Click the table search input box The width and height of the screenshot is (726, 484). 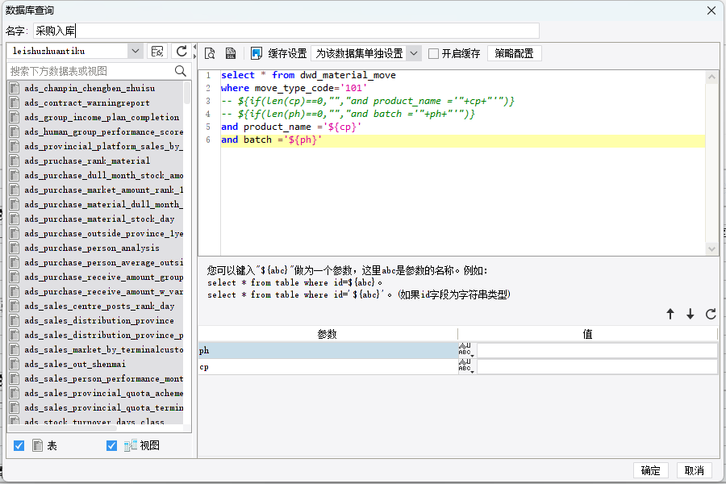click(90, 71)
